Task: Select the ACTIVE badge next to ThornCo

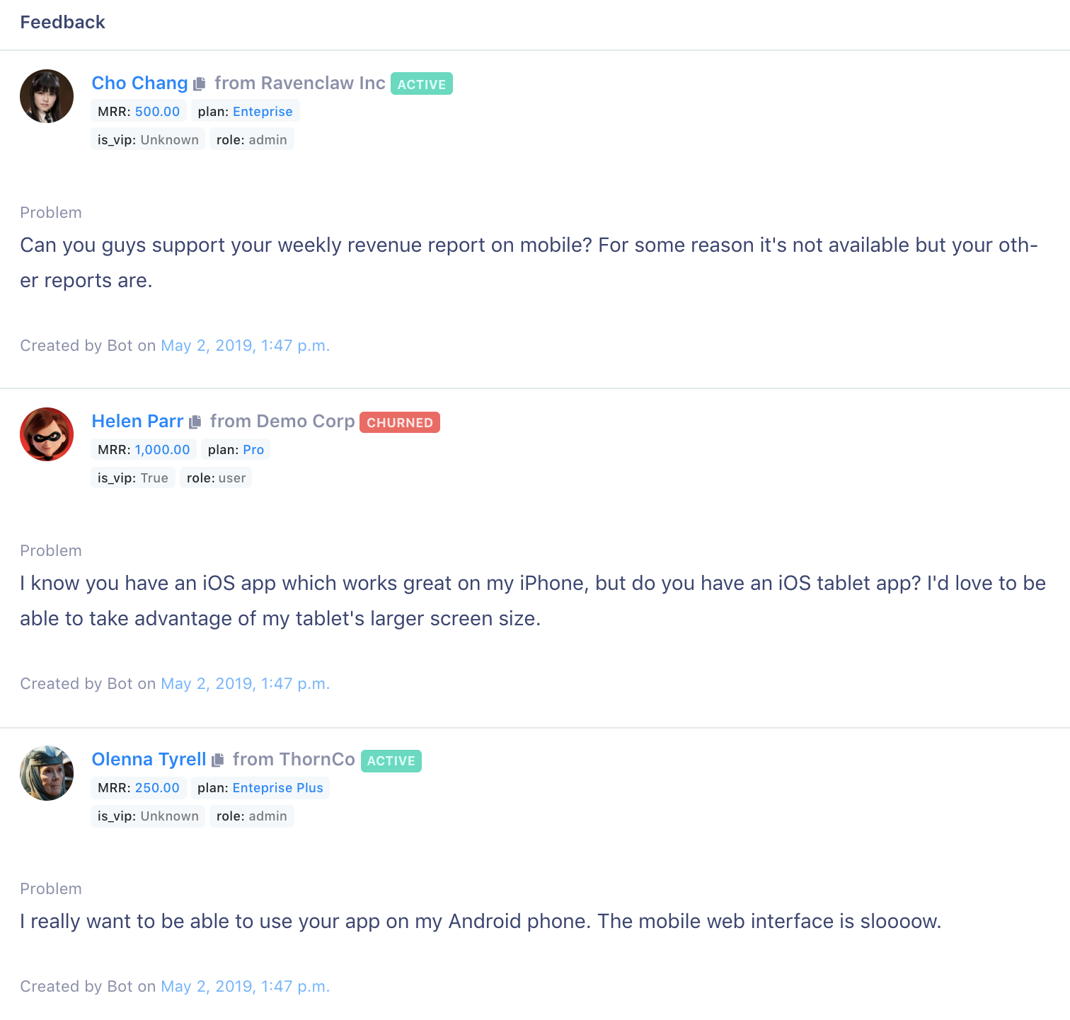Action: pos(391,761)
